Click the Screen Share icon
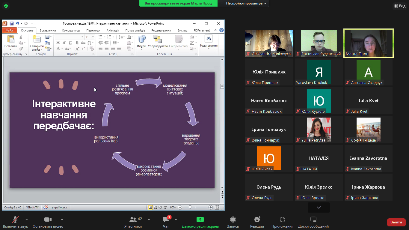The width and height of the screenshot is (409, 230). [x=200, y=220]
